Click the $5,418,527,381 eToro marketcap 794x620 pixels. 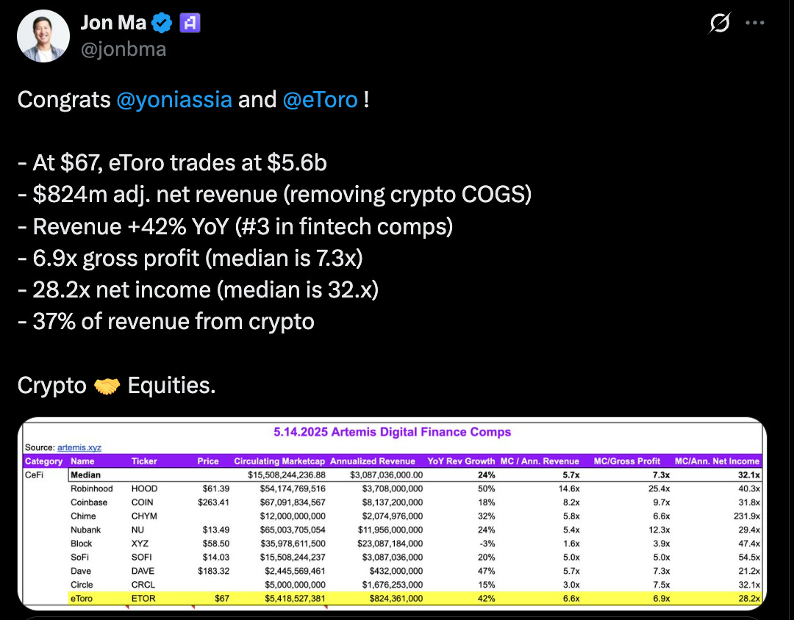click(x=295, y=598)
